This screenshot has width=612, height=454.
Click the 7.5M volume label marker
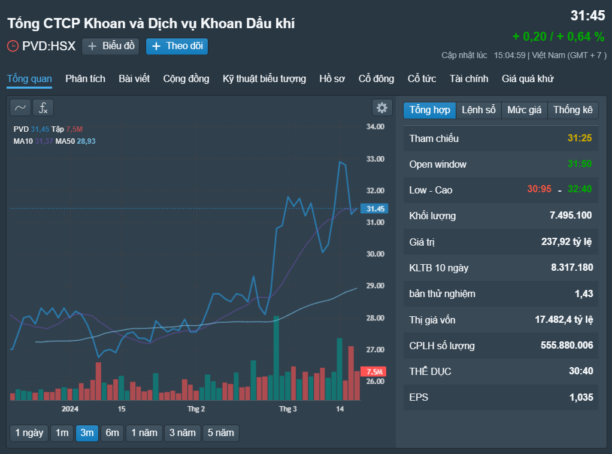[374, 371]
